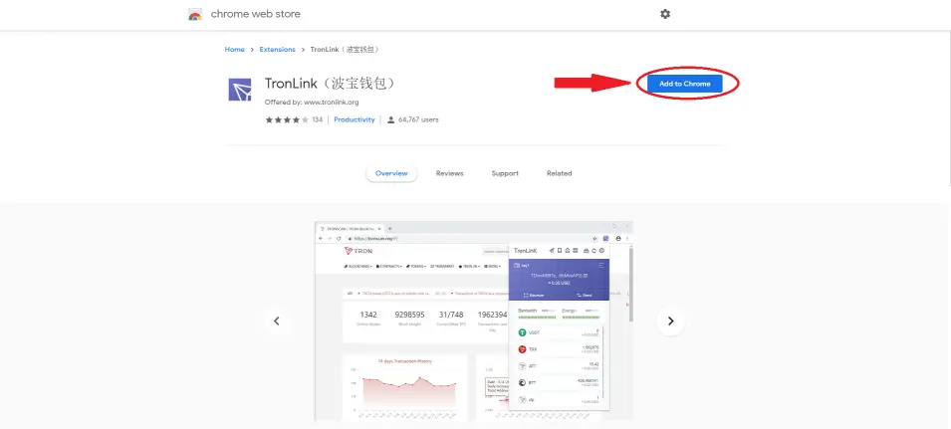Open the Related tab
Screen dimensions: 951x429
pyautogui.click(x=560, y=173)
